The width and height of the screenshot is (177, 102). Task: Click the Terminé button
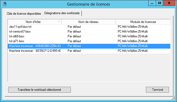point(157,90)
